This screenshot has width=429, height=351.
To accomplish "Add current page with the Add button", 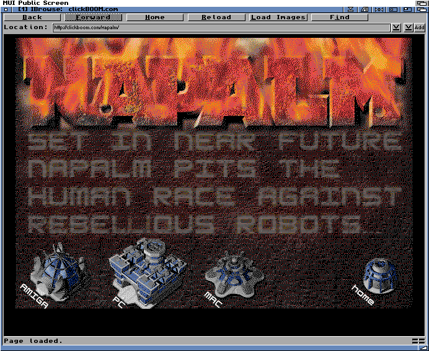I will [420, 27].
